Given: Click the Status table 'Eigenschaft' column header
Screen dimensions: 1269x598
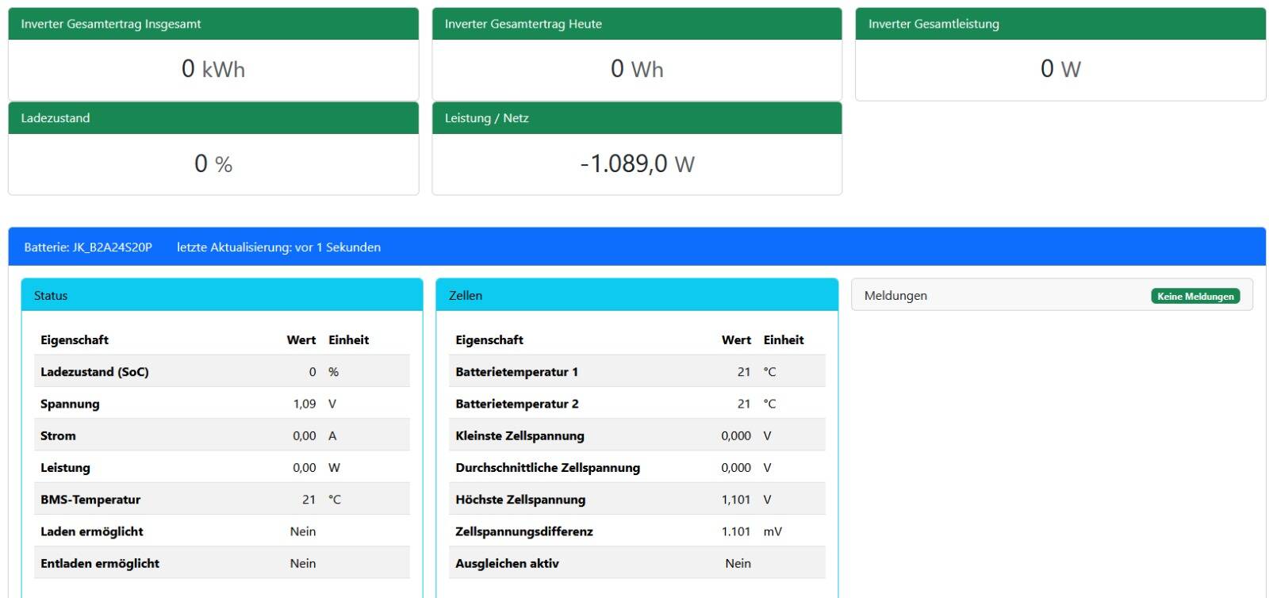Looking at the screenshot, I should (x=75, y=339).
